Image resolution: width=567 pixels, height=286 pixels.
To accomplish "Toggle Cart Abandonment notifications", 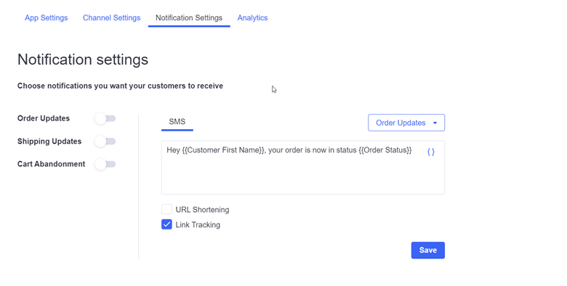I will click(105, 164).
